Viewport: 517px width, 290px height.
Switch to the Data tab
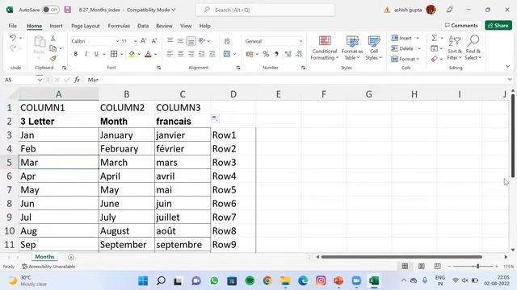(x=143, y=26)
